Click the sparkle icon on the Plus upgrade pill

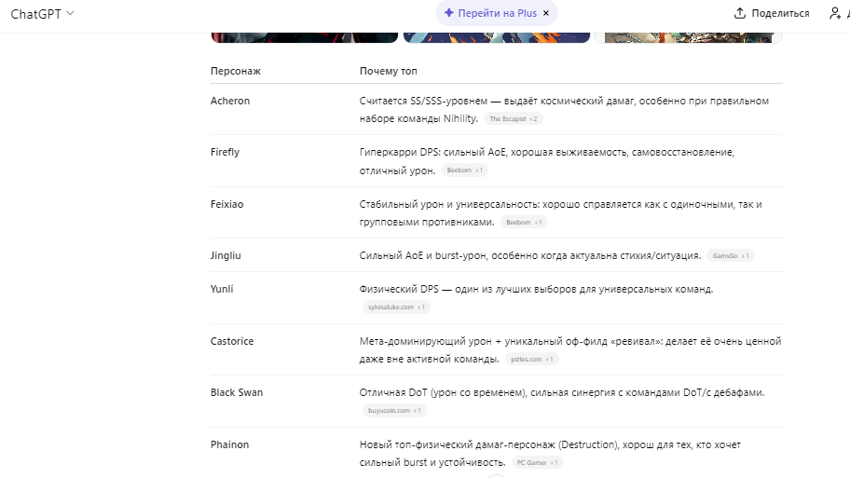[x=449, y=13]
